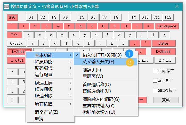The height and width of the screenshot is (125, 186).
Task: Select 英文输入开关(E) menu item
Action: pyautogui.click(x=98, y=62)
